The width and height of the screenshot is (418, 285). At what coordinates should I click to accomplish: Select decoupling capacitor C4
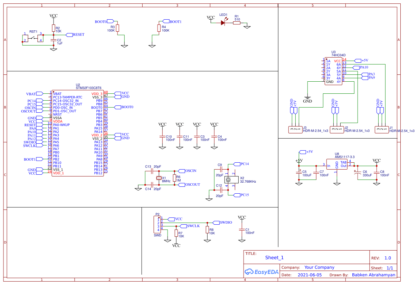click(214, 137)
